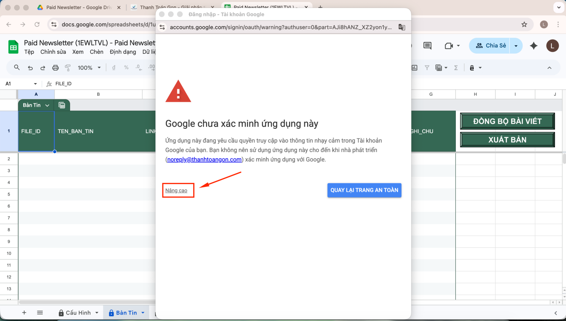
Task: Open the Định dạng menu
Action: pyautogui.click(x=123, y=52)
